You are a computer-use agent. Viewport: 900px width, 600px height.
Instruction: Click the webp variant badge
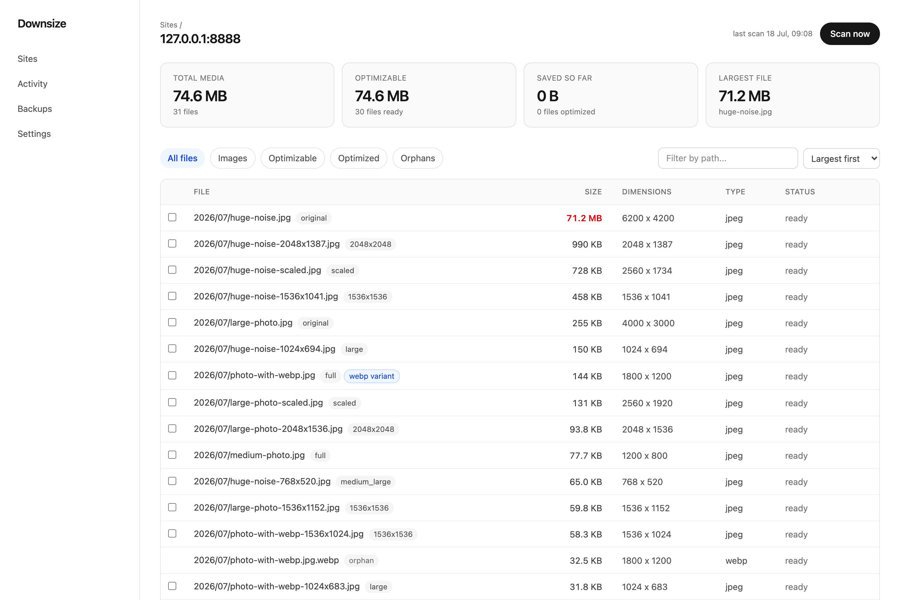coord(372,376)
